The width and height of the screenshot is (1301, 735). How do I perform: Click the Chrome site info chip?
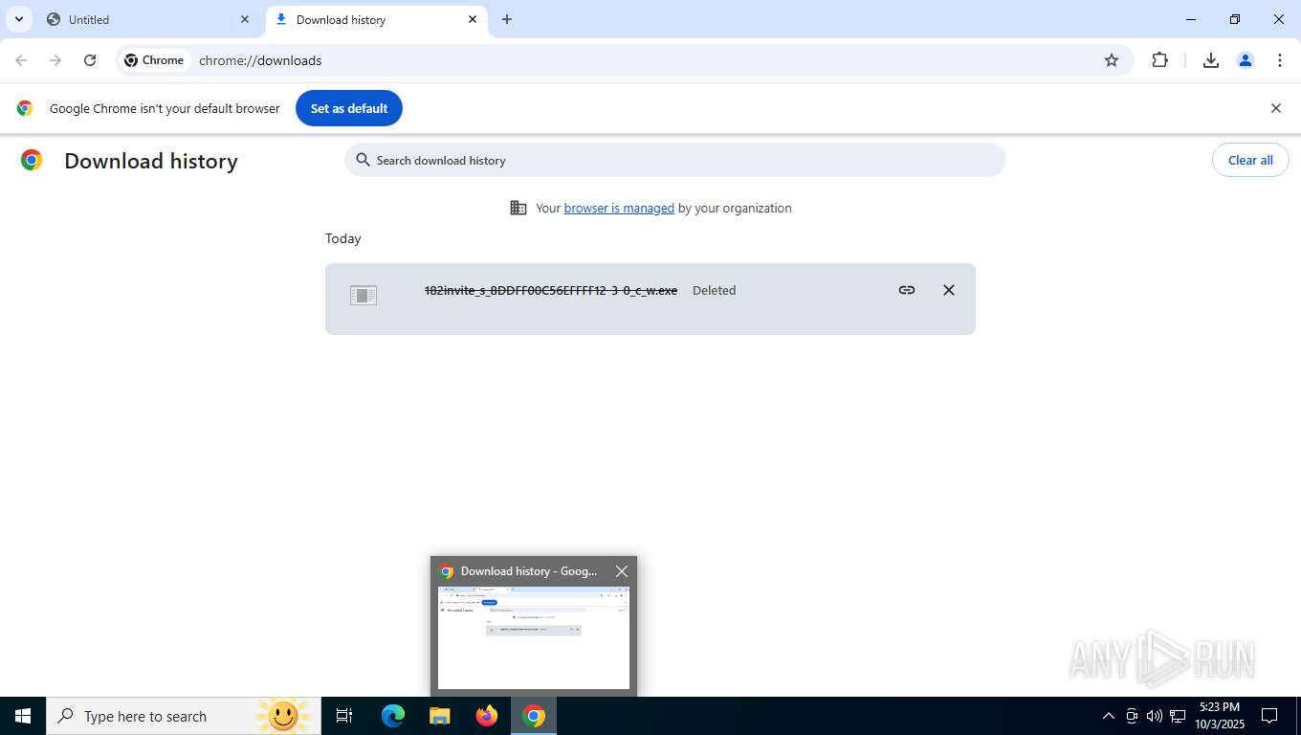click(154, 60)
